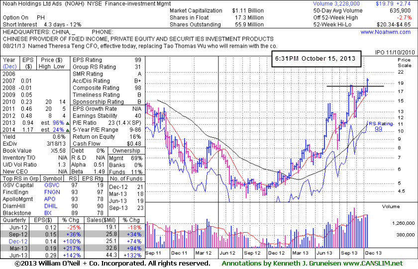Image resolution: width=418 pixels, height=269 pixels.
Task: Click the Earnings Stability 40 value
Action: click(138, 116)
